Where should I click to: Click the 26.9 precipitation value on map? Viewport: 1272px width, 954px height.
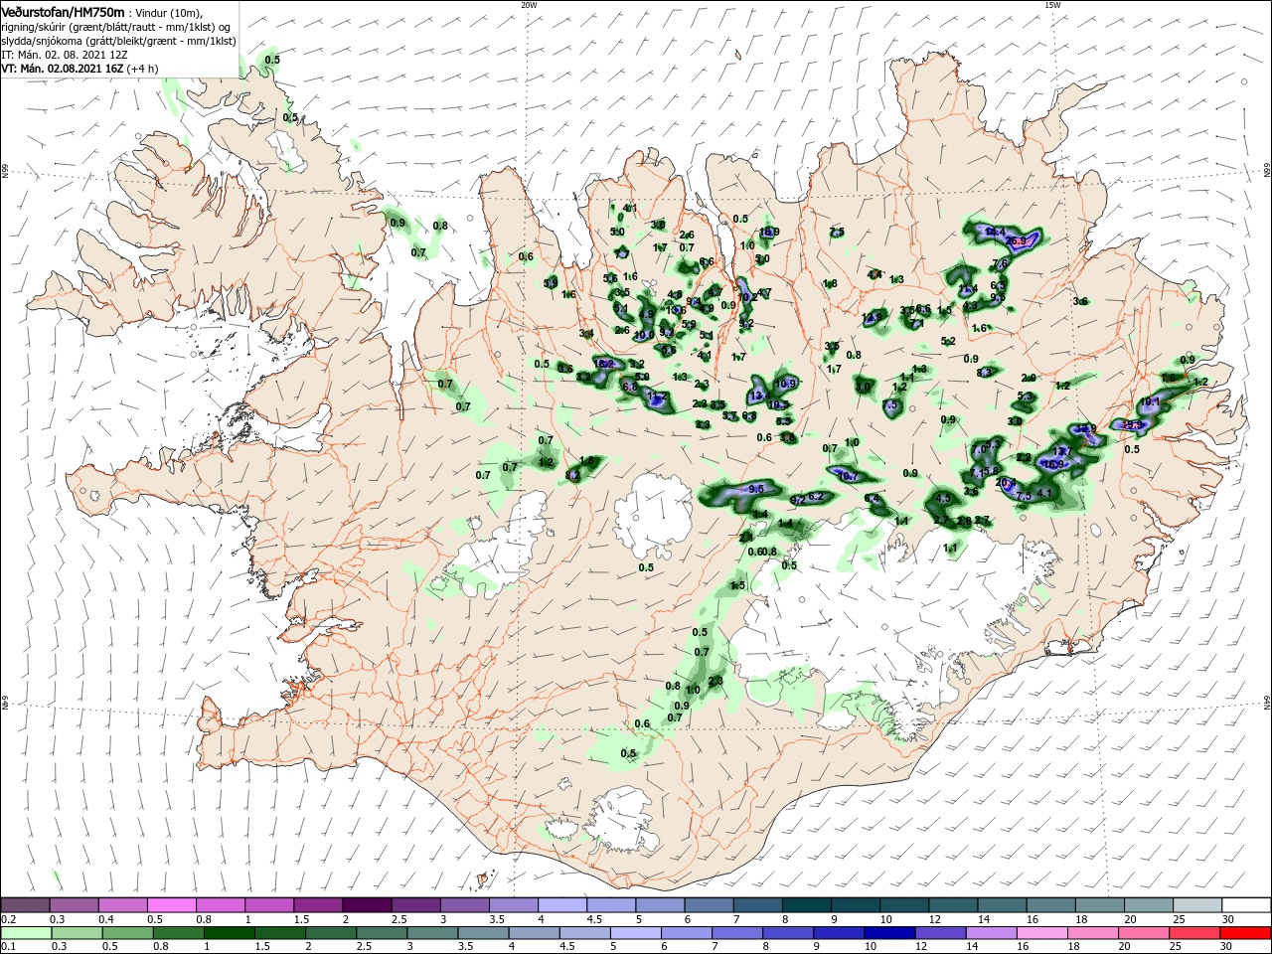click(1016, 241)
